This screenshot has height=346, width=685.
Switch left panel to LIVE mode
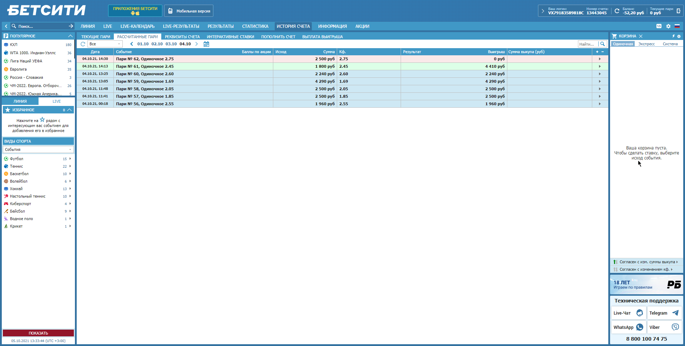pyautogui.click(x=57, y=101)
